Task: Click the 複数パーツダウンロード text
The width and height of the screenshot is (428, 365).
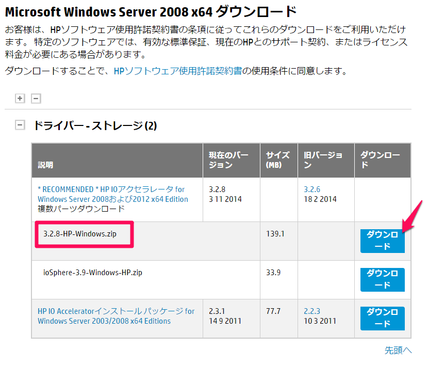Action: 81,209
